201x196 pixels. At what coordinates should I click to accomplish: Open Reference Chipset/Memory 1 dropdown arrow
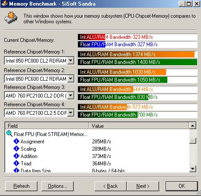[x=71, y=60]
